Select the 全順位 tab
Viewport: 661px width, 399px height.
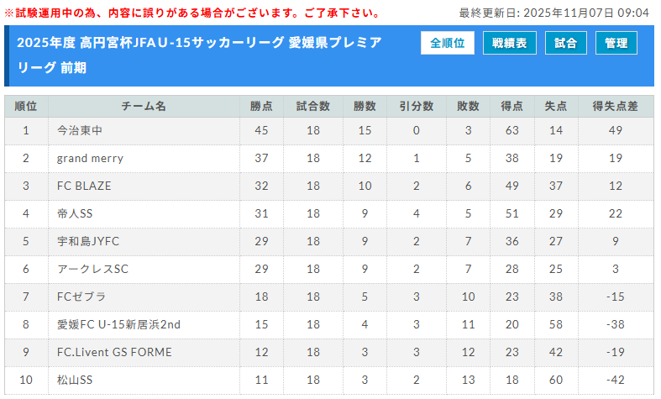(448, 44)
